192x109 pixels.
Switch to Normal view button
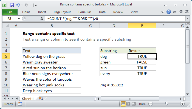[x=123, y=104]
